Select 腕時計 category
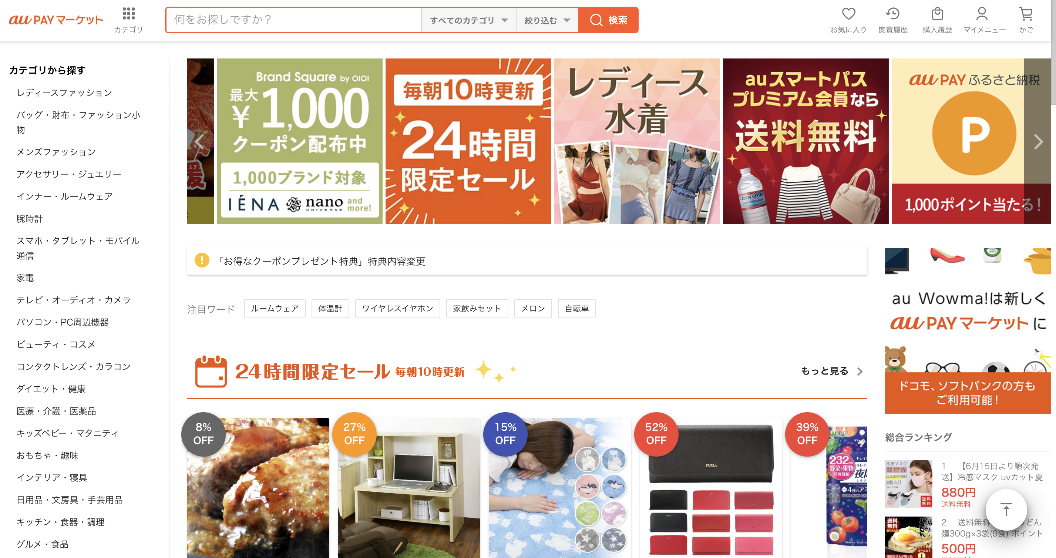This screenshot has height=558, width=1056. click(x=29, y=219)
